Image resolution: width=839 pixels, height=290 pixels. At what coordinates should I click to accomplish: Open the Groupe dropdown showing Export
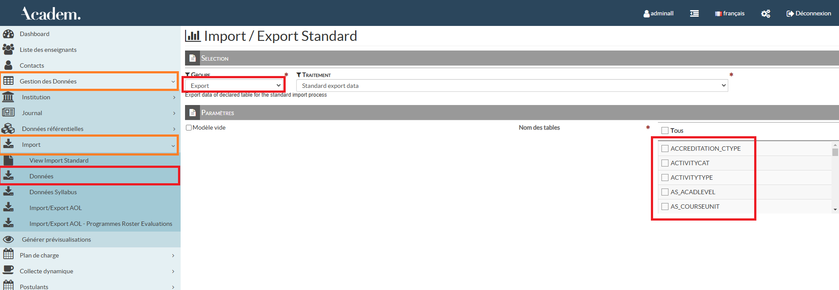coord(234,86)
